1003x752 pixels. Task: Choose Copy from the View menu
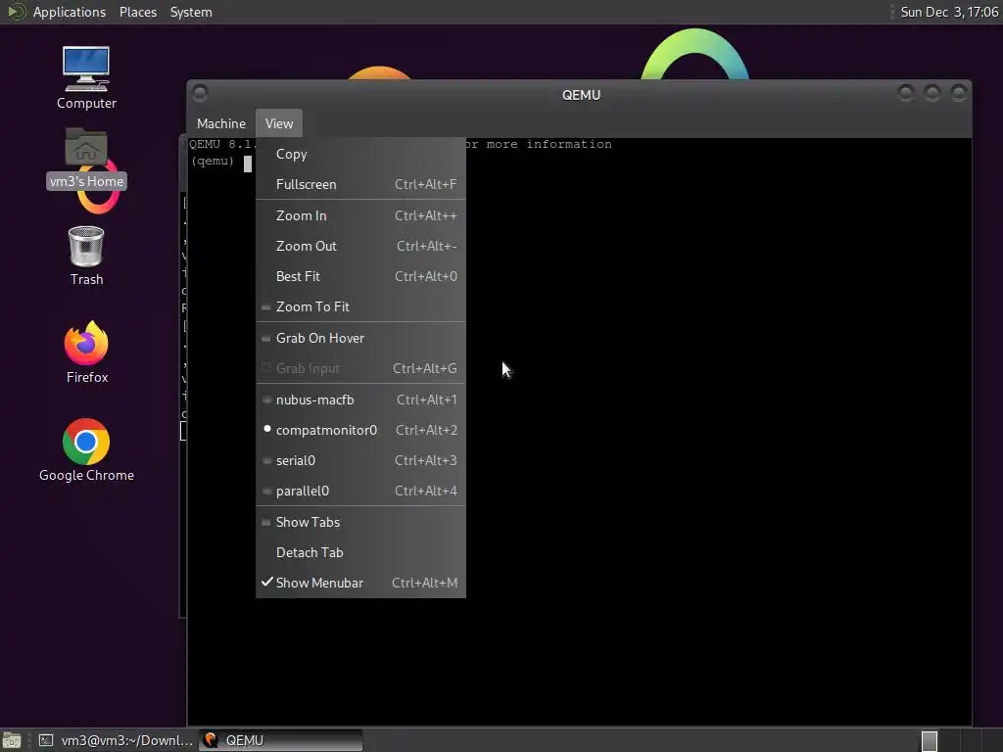coord(360,154)
